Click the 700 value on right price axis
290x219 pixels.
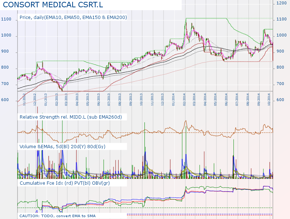tap(280, 84)
